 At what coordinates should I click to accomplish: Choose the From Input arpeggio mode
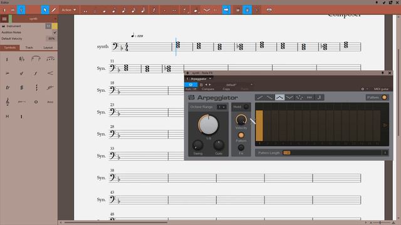319,97
